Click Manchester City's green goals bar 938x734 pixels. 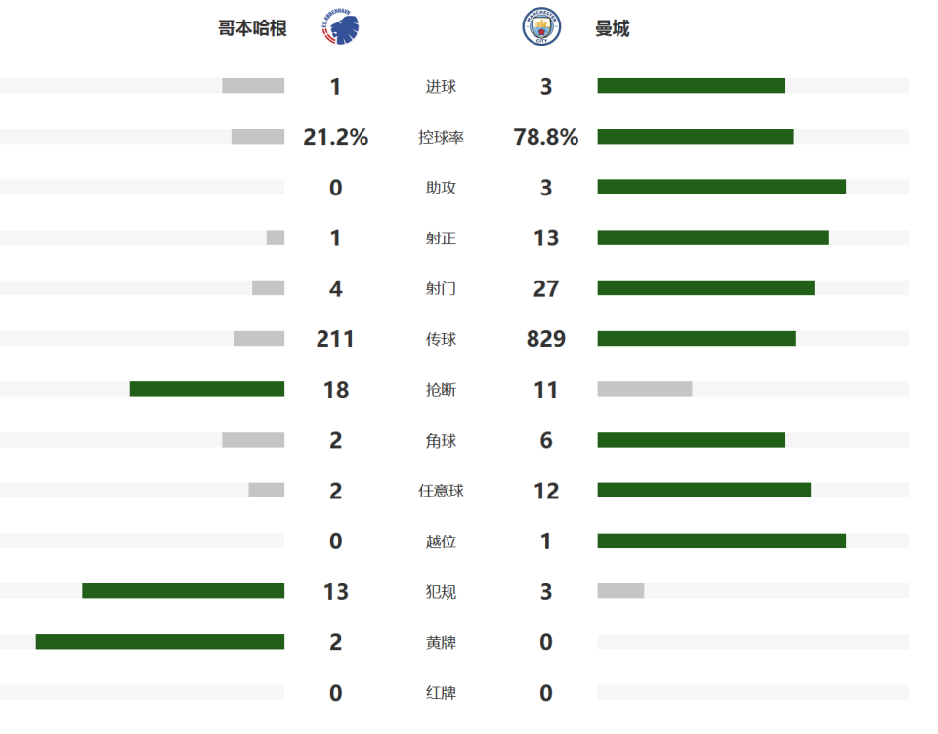coord(691,86)
